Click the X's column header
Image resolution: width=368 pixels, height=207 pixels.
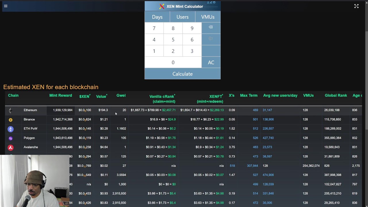232,95
